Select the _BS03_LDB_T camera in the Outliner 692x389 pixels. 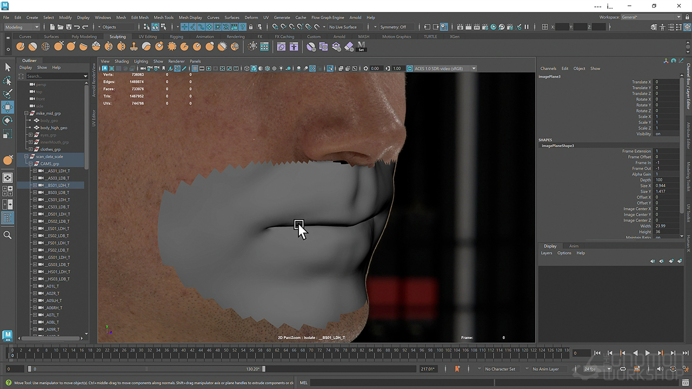click(x=58, y=192)
